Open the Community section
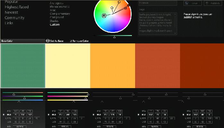Viewport: 224px width, 128px height. coord(14,18)
